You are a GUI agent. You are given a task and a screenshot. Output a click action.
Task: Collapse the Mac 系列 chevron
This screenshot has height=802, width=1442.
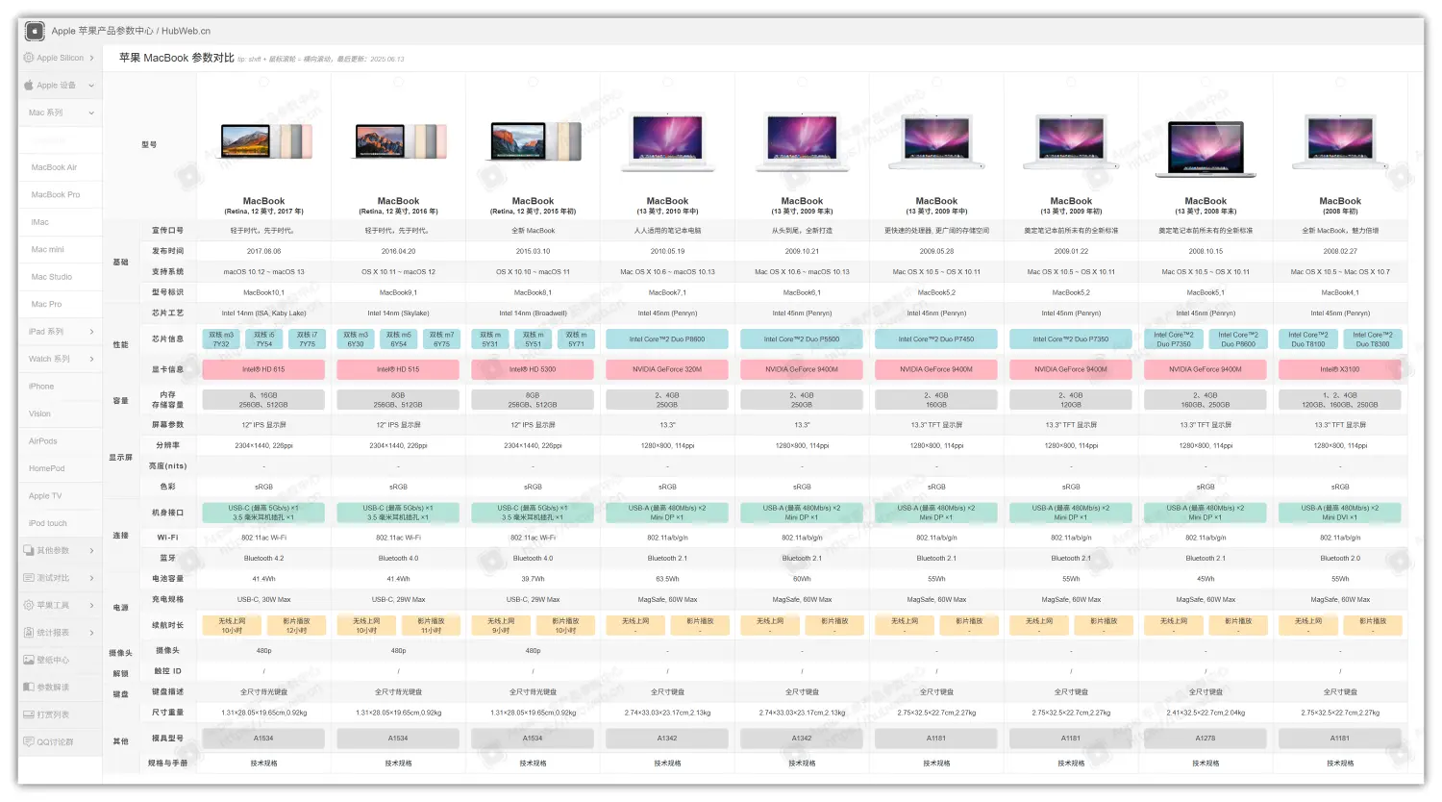point(91,113)
